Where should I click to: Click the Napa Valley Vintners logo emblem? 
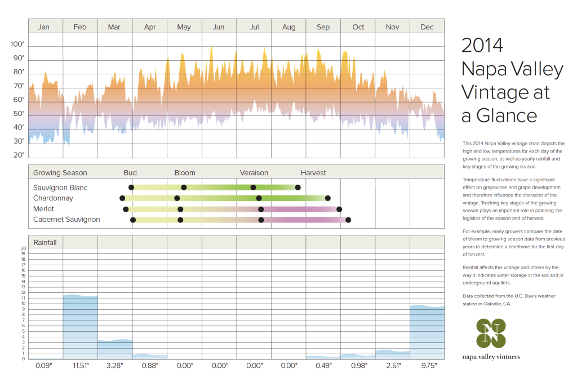point(491,333)
